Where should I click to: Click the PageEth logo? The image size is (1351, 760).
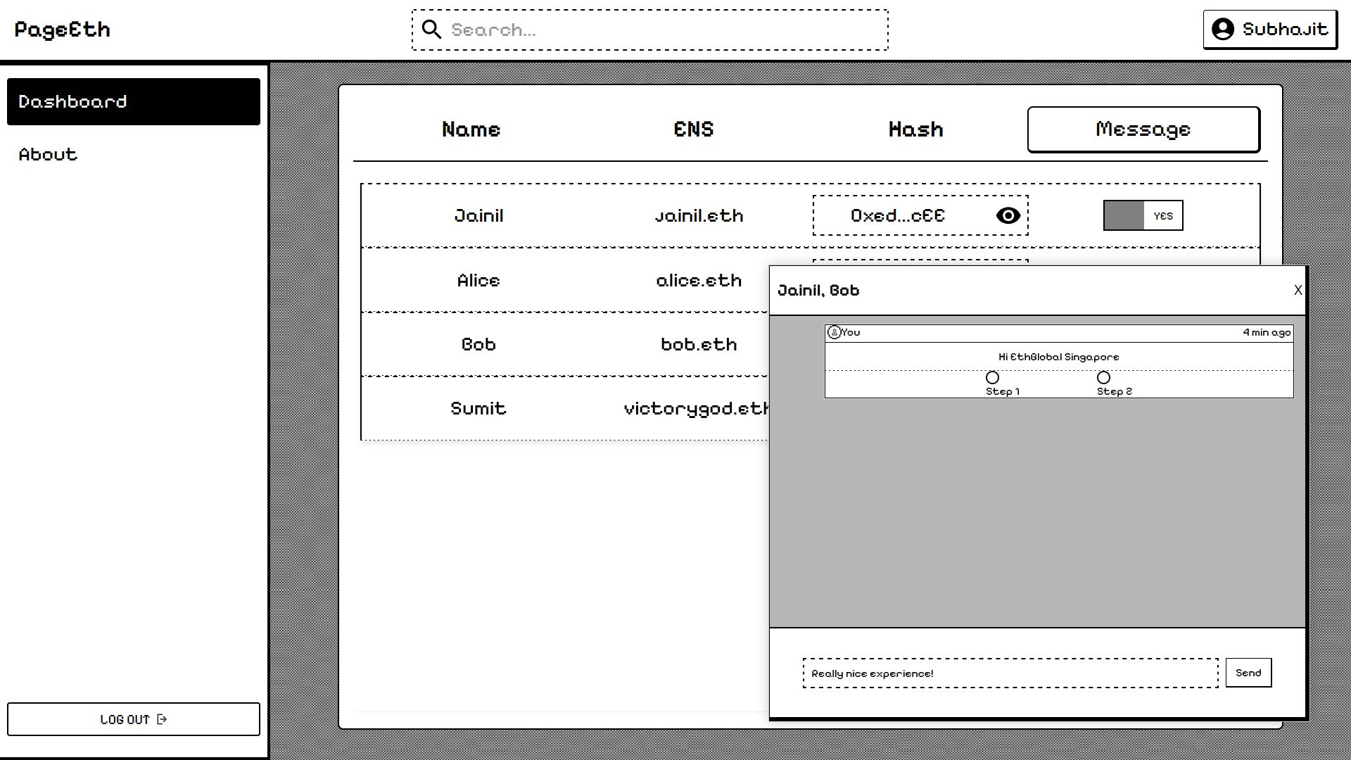click(63, 30)
